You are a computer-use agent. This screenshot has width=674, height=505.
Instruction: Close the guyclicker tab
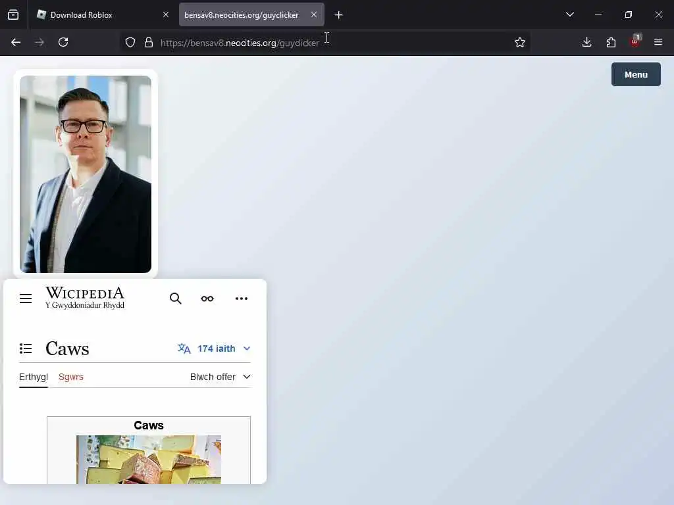point(314,14)
